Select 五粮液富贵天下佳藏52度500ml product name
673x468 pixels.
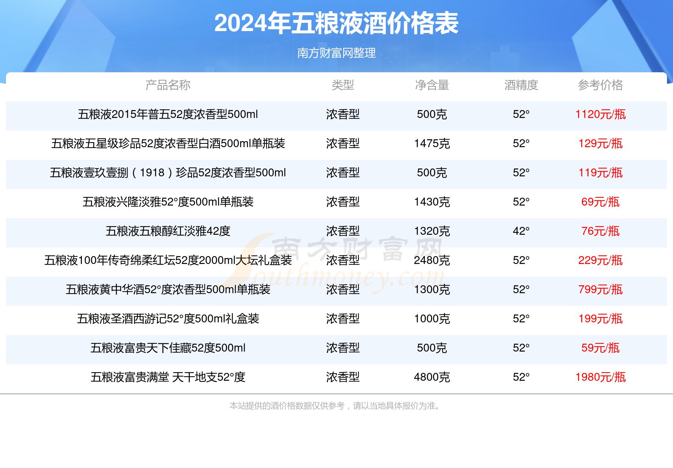[168, 348]
